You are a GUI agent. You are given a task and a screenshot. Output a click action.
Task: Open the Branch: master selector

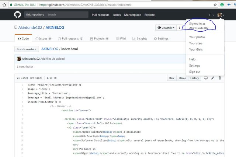pyautogui.click(x=27, y=49)
